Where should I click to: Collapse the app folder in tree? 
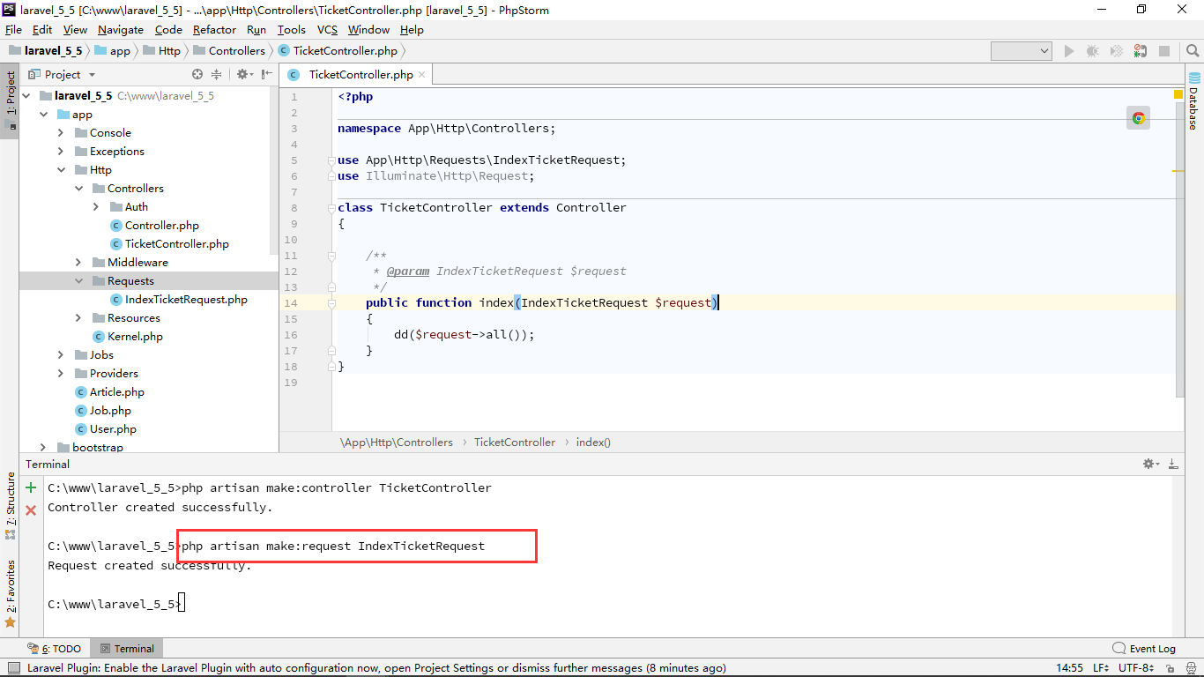pos(43,115)
